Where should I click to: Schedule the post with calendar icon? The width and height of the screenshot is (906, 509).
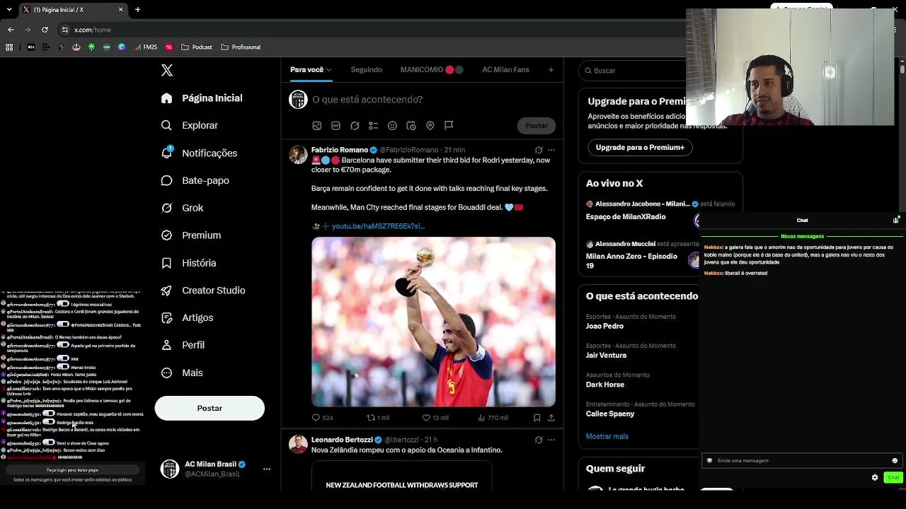point(411,126)
